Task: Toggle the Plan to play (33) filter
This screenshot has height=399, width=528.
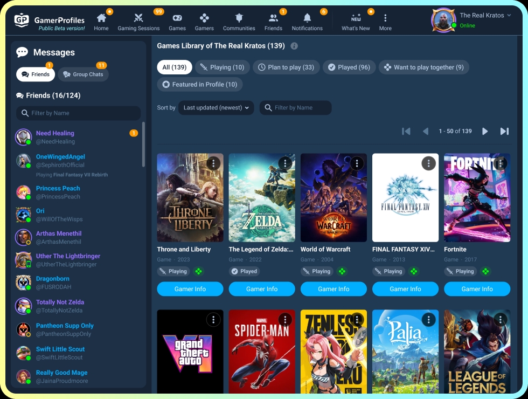Action: tap(286, 67)
